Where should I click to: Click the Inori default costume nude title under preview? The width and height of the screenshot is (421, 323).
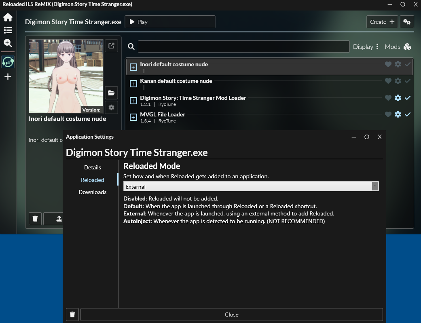click(x=68, y=119)
